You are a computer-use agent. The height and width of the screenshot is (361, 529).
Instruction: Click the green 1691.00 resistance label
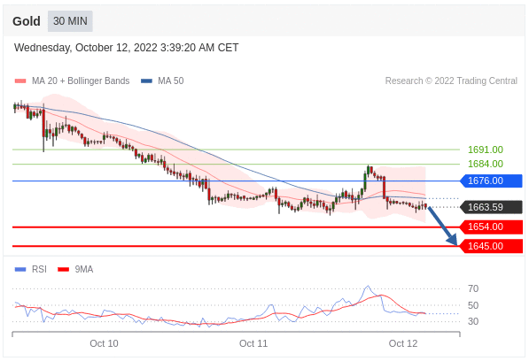(486, 150)
